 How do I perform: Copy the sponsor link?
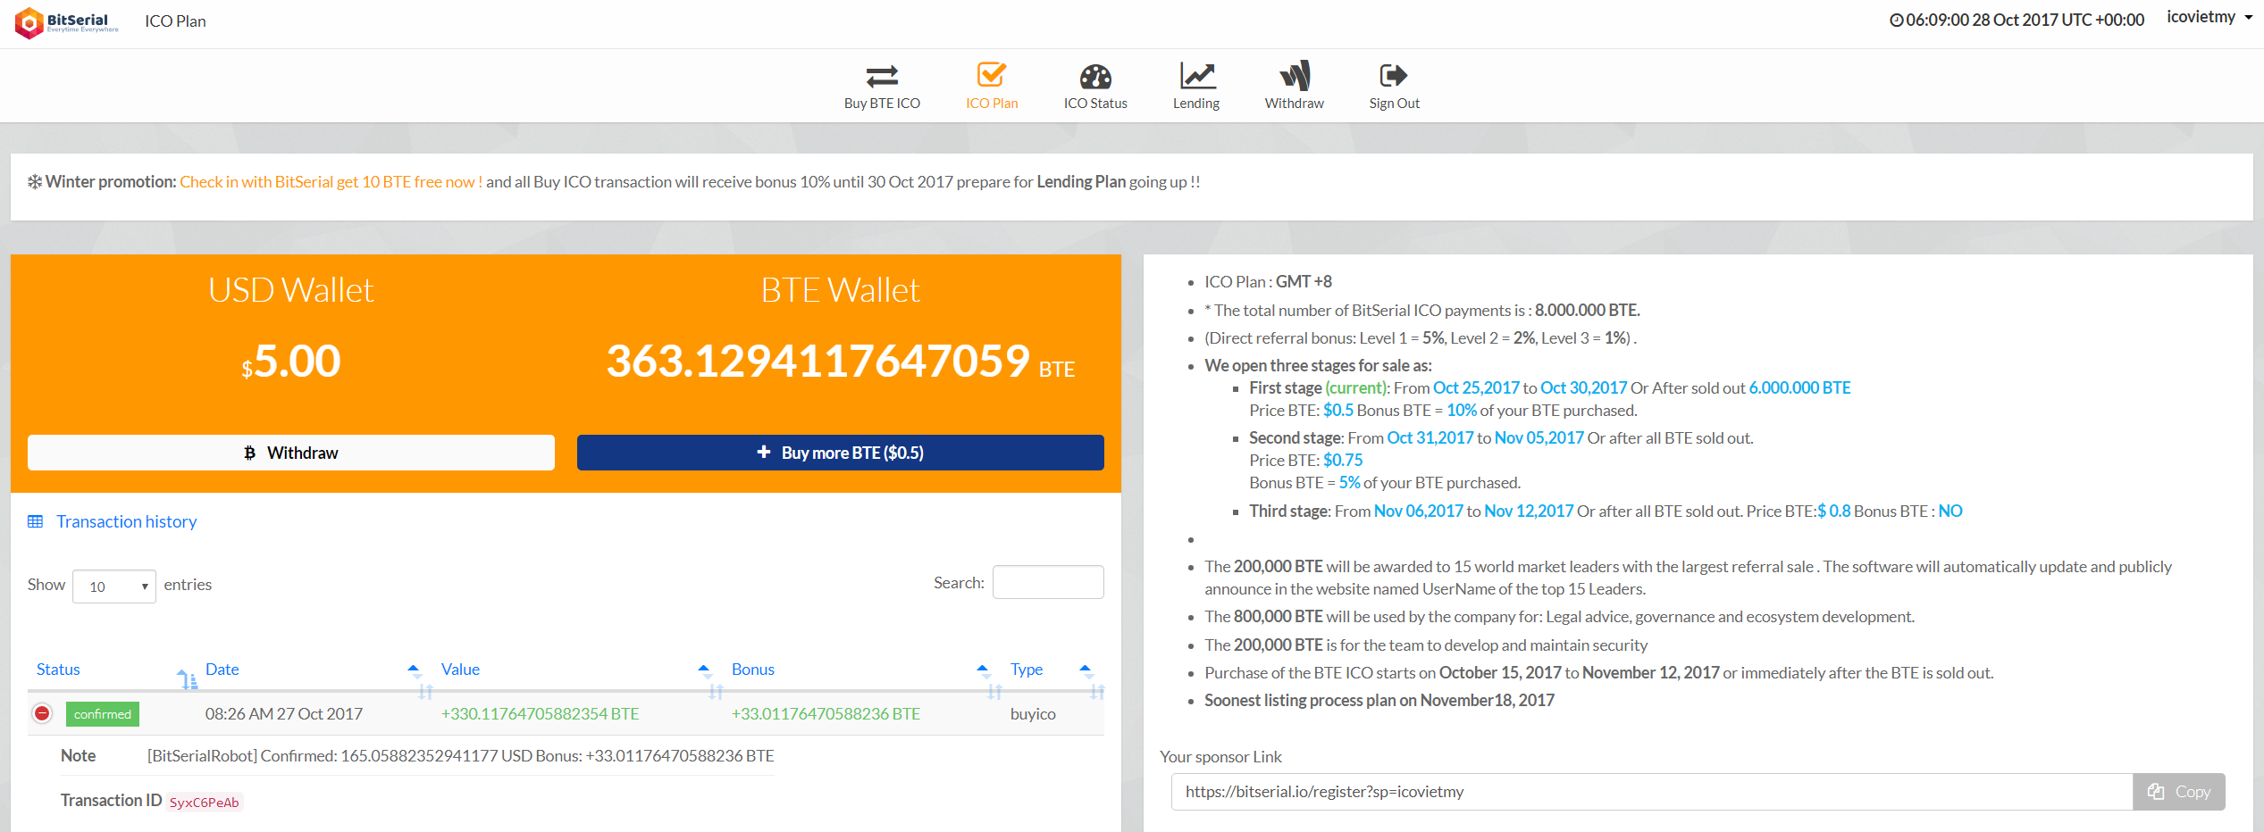click(x=2179, y=792)
